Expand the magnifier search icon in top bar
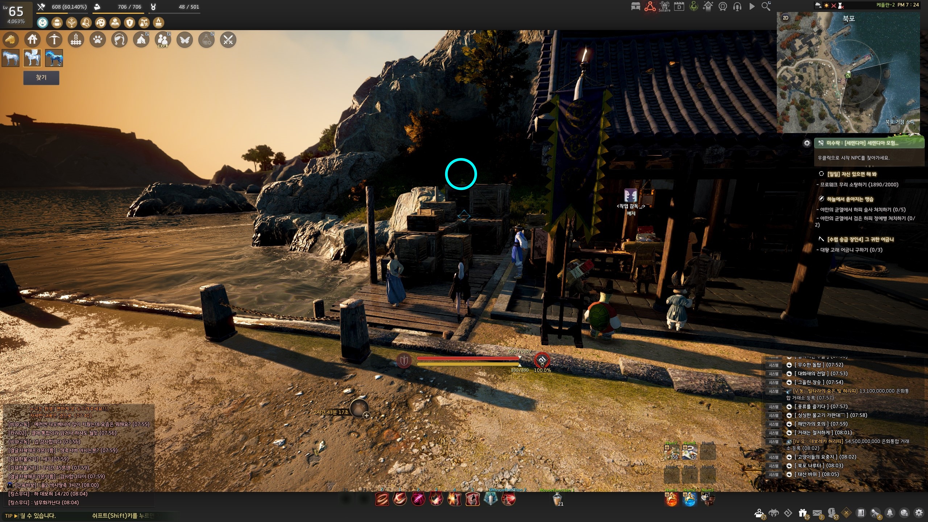The height and width of the screenshot is (522, 928). pyautogui.click(x=766, y=6)
